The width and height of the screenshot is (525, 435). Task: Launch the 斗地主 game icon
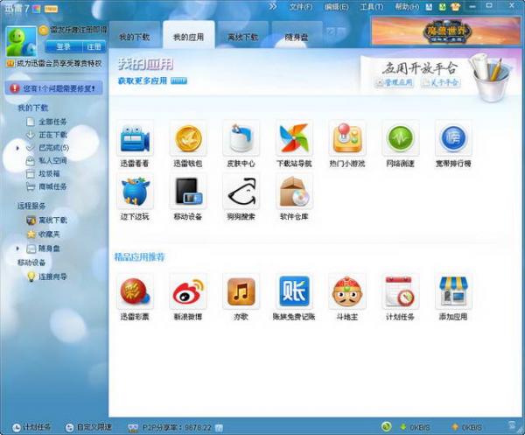click(x=347, y=291)
